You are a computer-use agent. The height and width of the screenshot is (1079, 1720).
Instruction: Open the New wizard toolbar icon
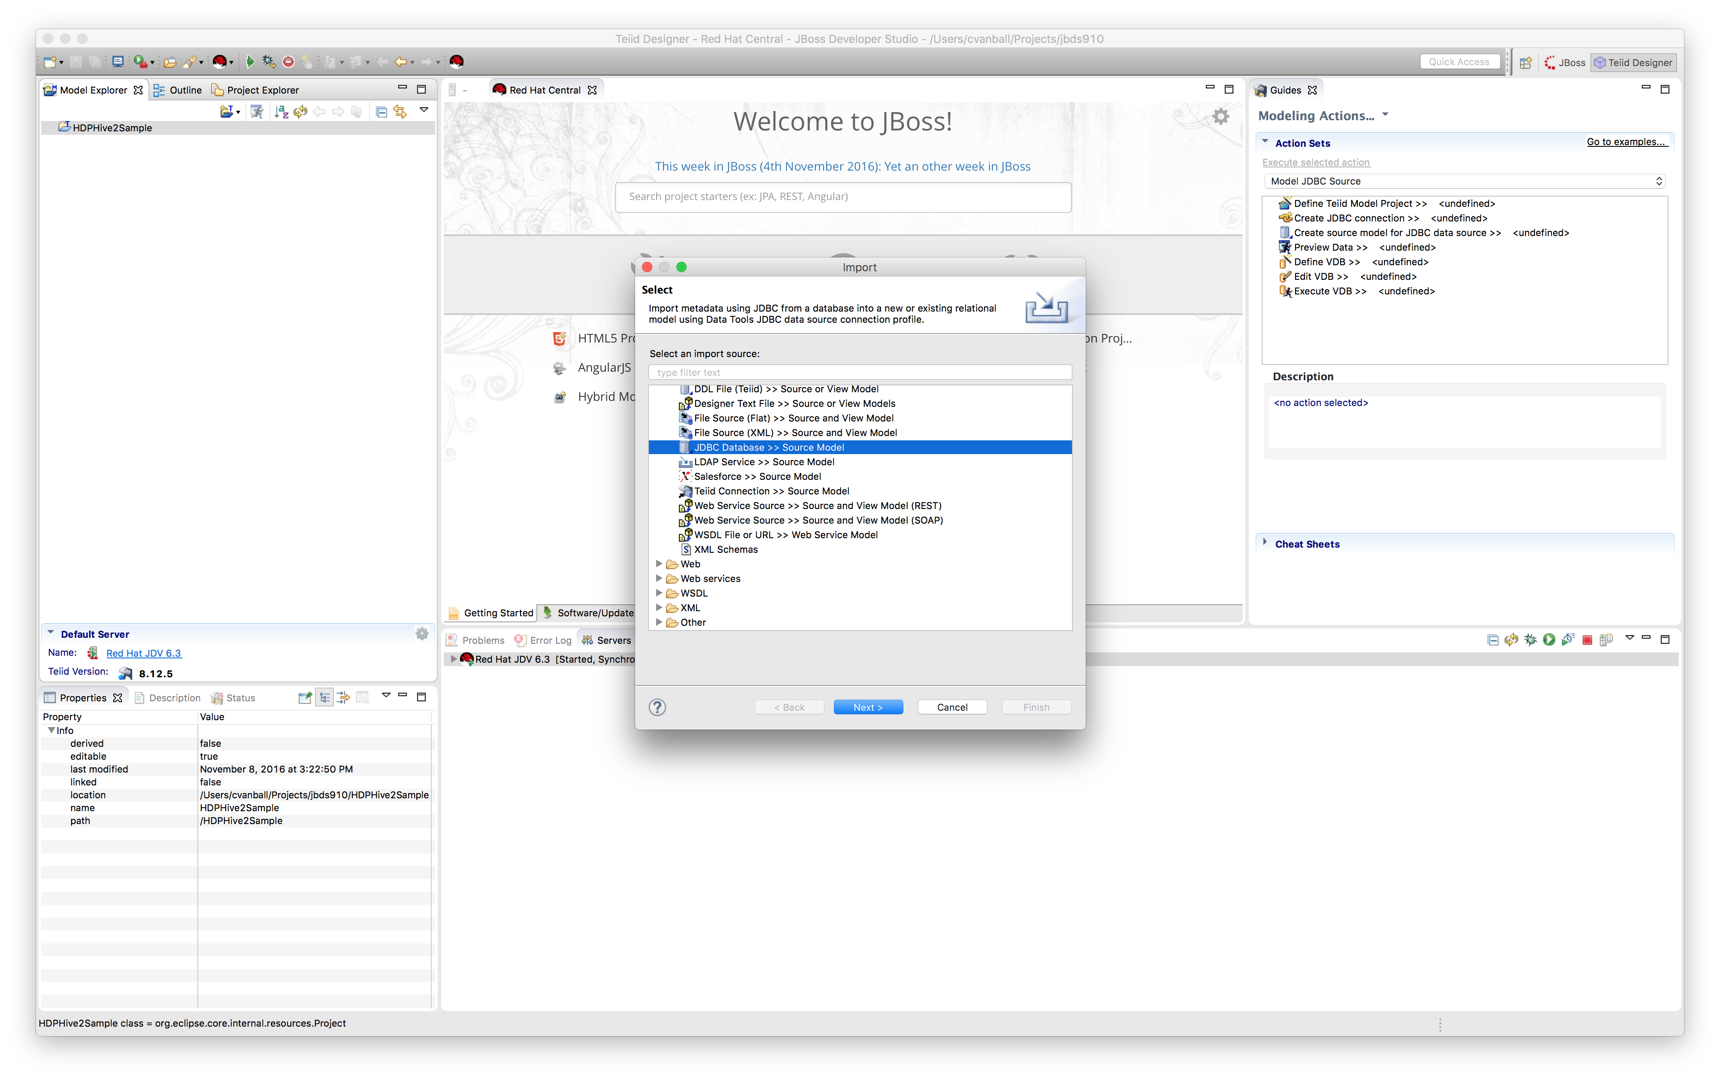pos(49,62)
